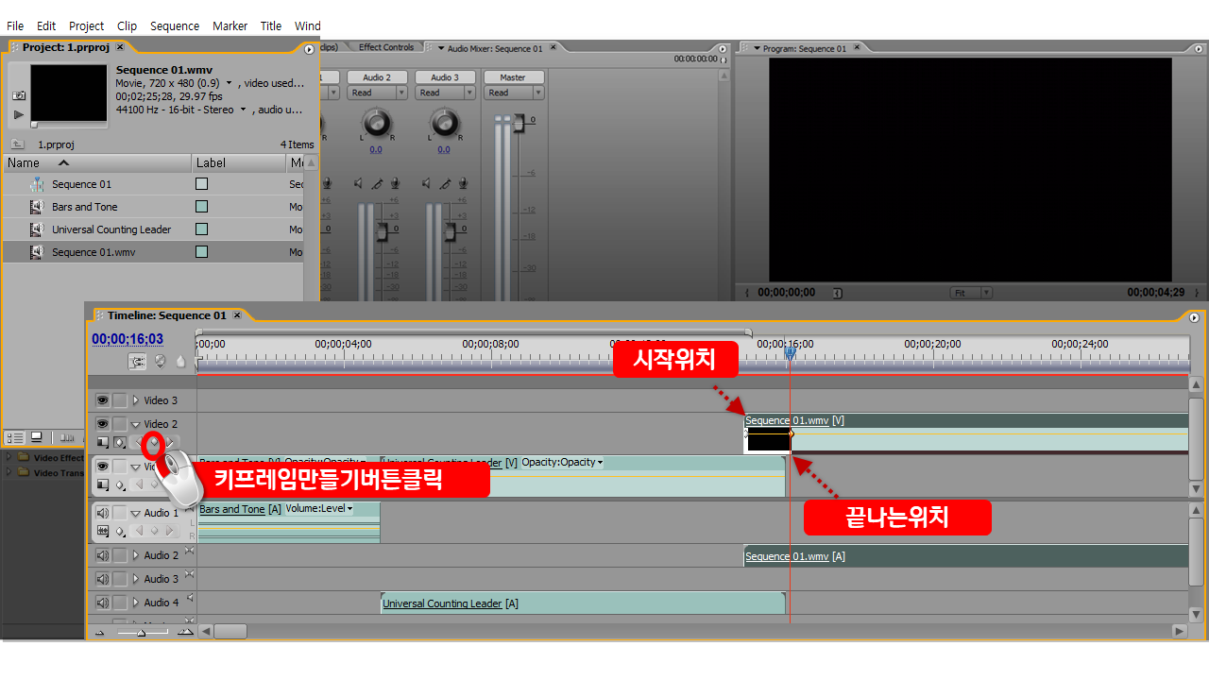Click the timeline zoom out icon
The height and width of the screenshot is (680, 1209).
pos(101,632)
